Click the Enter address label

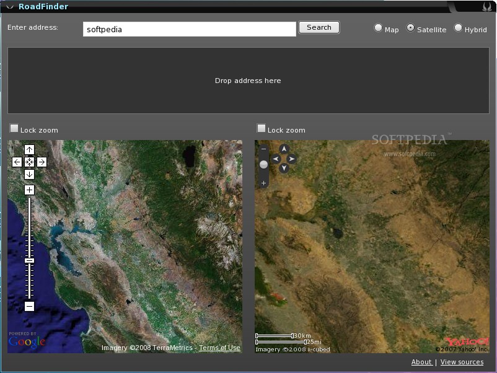point(33,27)
